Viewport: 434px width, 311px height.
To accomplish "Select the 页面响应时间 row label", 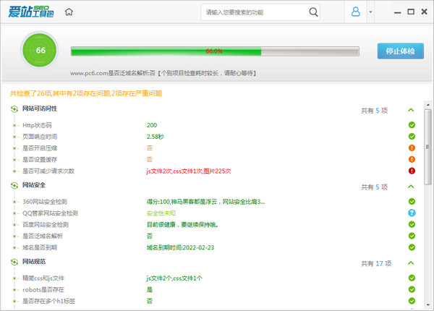I will 40,137.
